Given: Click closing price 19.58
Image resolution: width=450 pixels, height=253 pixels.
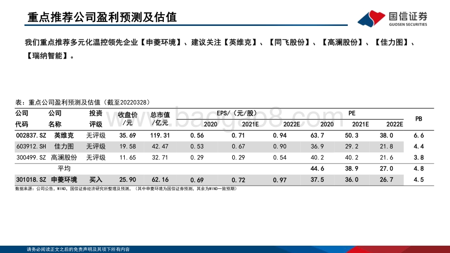Looking at the screenshot, I should tap(128, 147).
